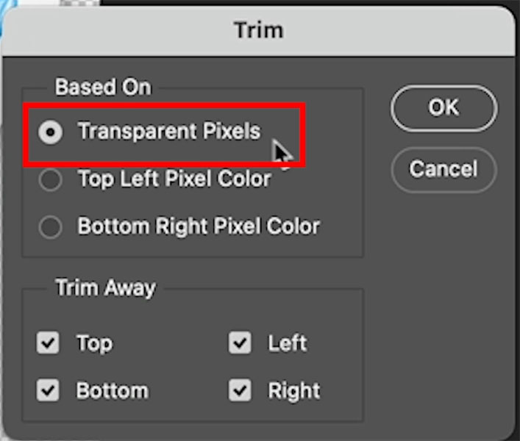Screen dimensions: 520x441
Task: Uncheck the Bottom trim checkbox
Action: (x=48, y=390)
